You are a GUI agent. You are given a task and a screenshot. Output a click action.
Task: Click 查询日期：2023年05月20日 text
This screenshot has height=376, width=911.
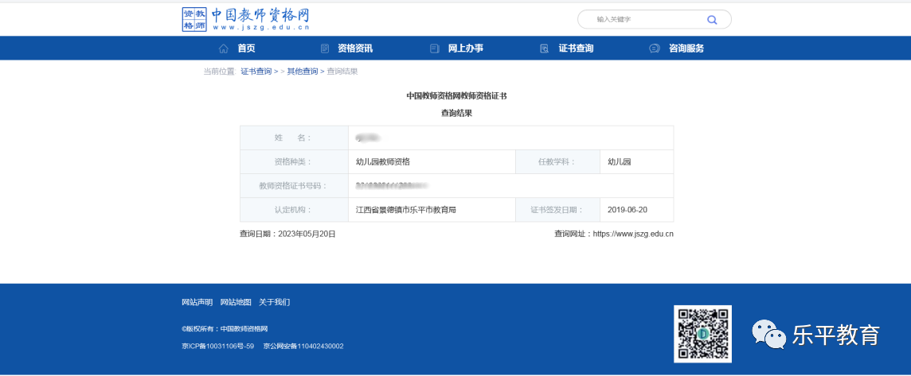click(x=287, y=234)
